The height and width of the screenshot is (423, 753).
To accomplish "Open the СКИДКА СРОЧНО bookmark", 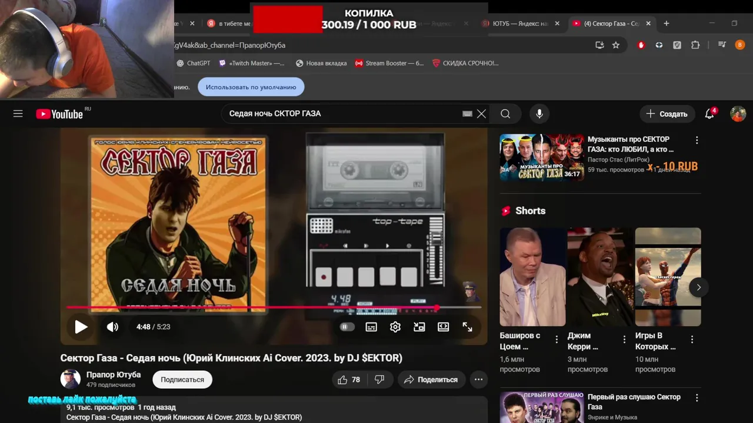I will click(x=465, y=63).
